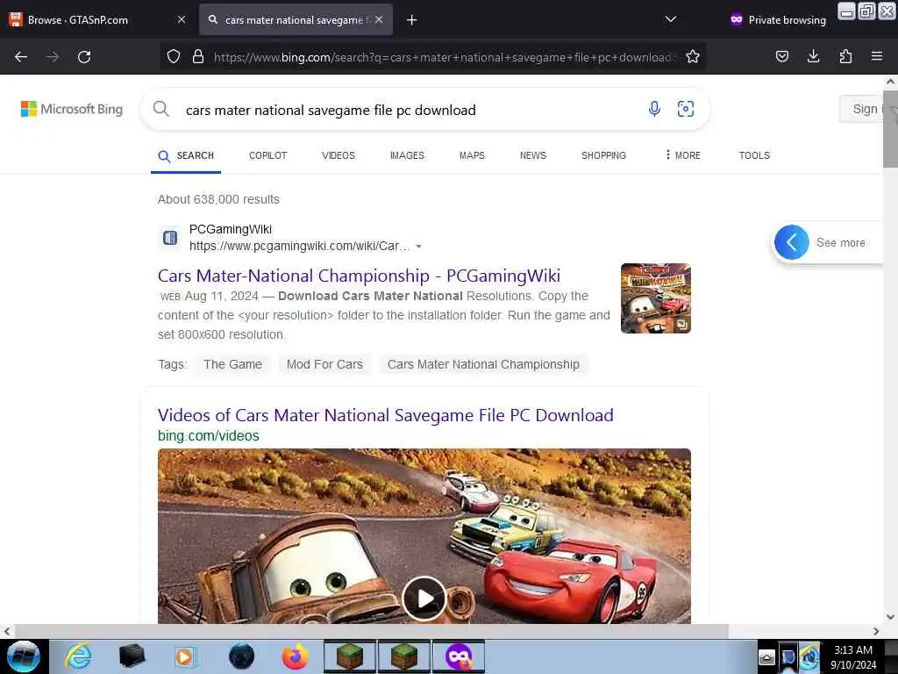Viewport: 898px width, 674px height.
Task: Click the magnifier icon in the search box
Action: point(161,109)
